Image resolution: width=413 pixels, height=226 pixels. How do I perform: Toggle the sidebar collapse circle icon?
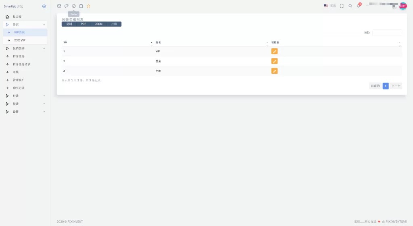(44, 6)
